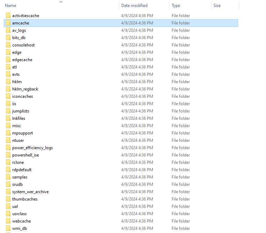The image size is (266, 233).
Task: Select the hklm_regback folder name
Action: (x=25, y=89)
